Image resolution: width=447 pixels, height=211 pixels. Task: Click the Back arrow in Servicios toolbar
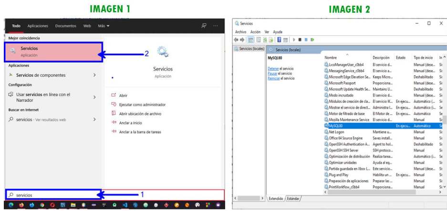(237, 40)
